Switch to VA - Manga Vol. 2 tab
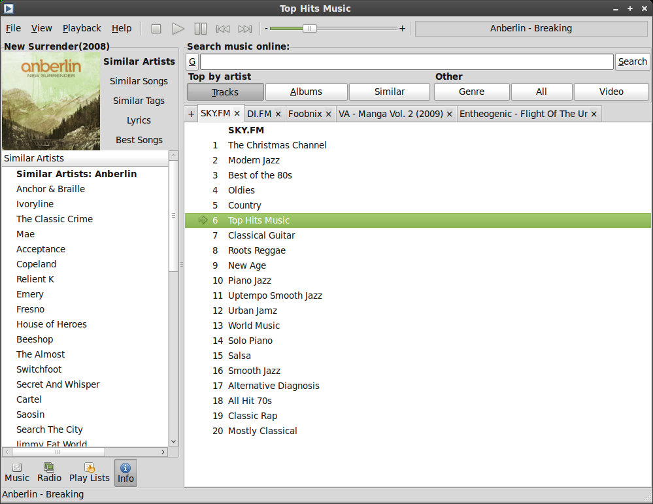Viewport: 653px width, 504px height. click(x=391, y=114)
